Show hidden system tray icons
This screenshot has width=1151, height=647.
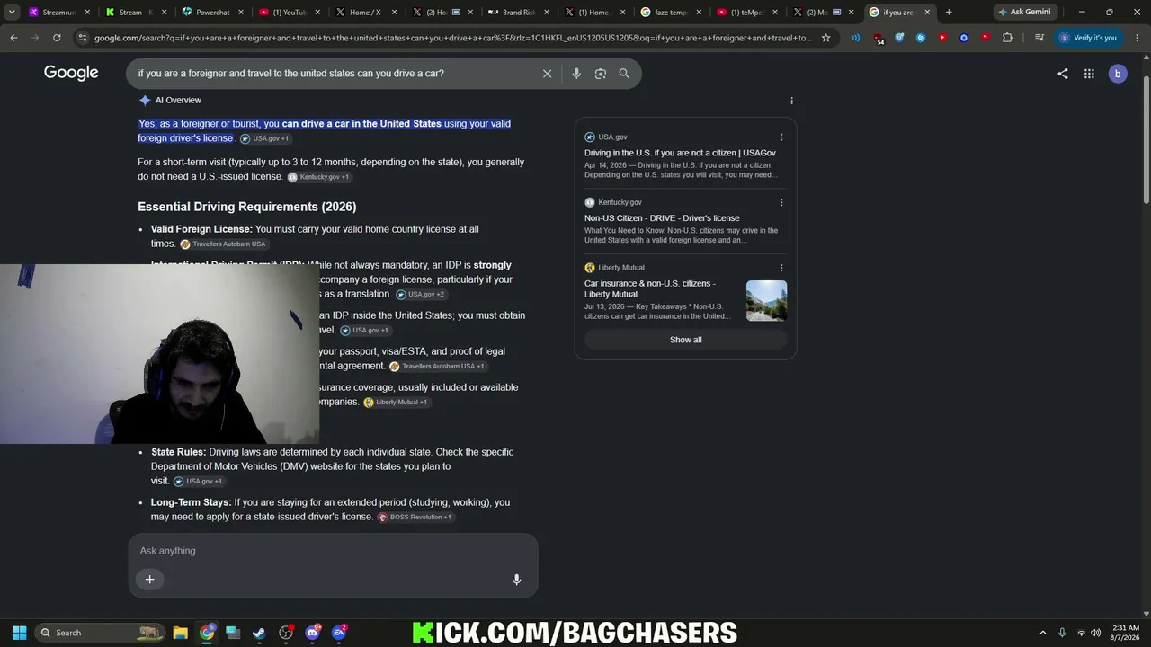(1043, 633)
